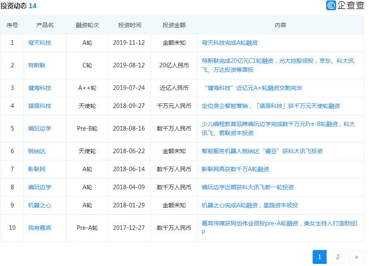The width and height of the screenshot is (369, 266).
Task: Open the 健海科技 product link
Action: click(39, 88)
